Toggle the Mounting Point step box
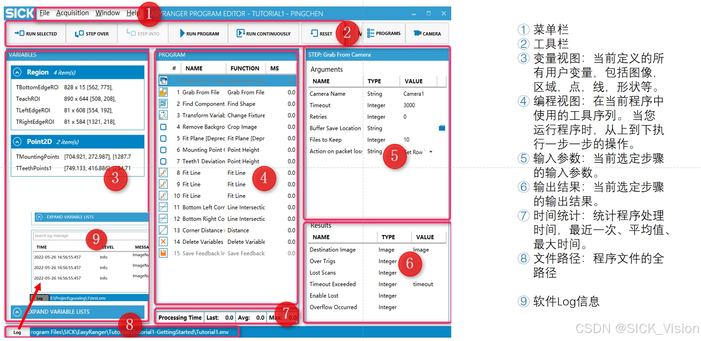 pyautogui.click(x=163, y=150)
